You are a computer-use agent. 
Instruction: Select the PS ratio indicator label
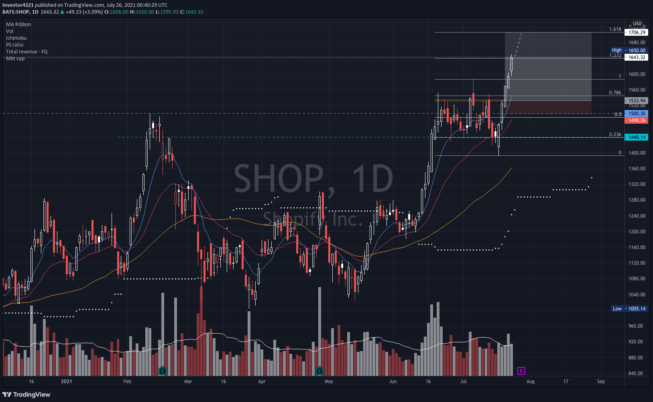(15, 45)
